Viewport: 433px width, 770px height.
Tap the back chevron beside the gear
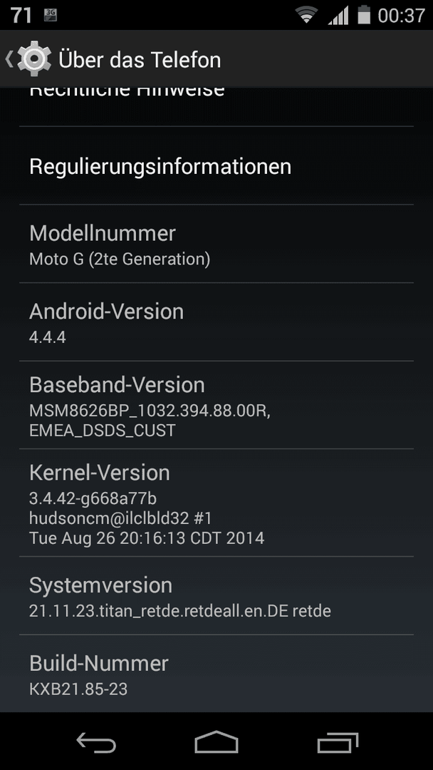tap(9, 59)
